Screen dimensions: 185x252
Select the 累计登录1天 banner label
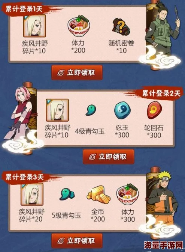pyautogui.click(x=24, y=9)
